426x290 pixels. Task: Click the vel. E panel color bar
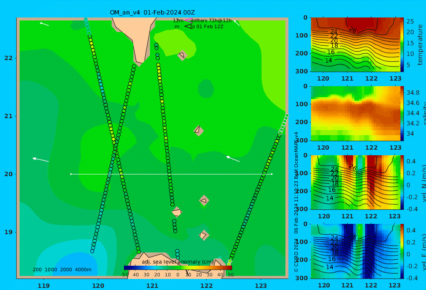click(x=402, y=251)
